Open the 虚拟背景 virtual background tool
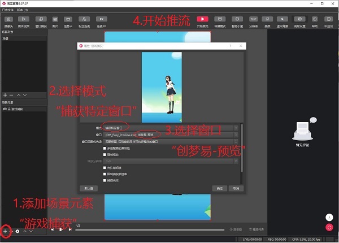This screenshot has height=243, width=339. pyautogui.click(x=284, y=21)
